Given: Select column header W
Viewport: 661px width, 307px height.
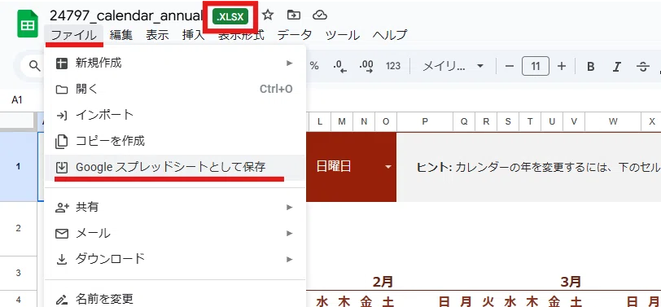Looking at the screenshot, I should (613, 121).
